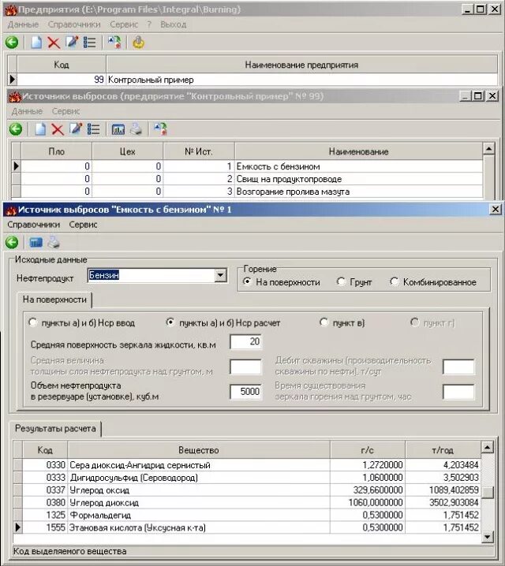
Task: Click т/год column header
Action: tap(443, 450)
